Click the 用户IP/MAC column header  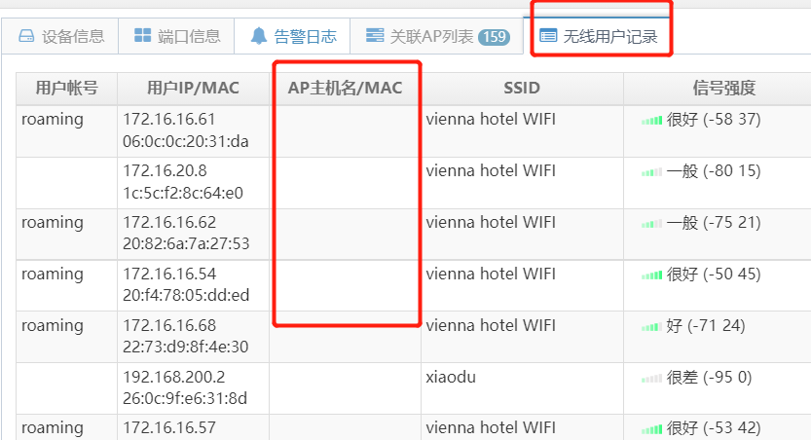pyautogui.click(x=193, y=89)
